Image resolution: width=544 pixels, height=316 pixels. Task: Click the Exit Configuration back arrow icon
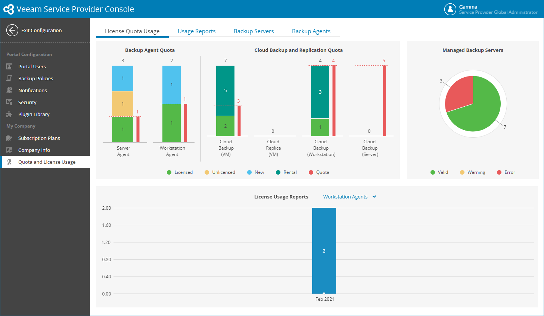coord(12,30)
